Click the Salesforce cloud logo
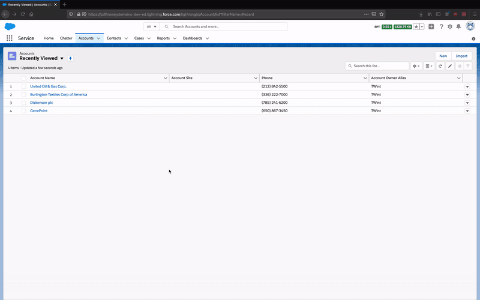This screenshot has height=300, width=480. coord(10,26)
